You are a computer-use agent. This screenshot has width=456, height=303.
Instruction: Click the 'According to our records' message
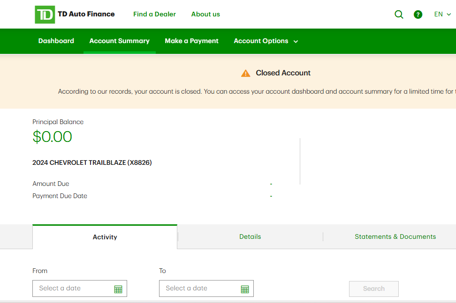click(x=257, y=92)
